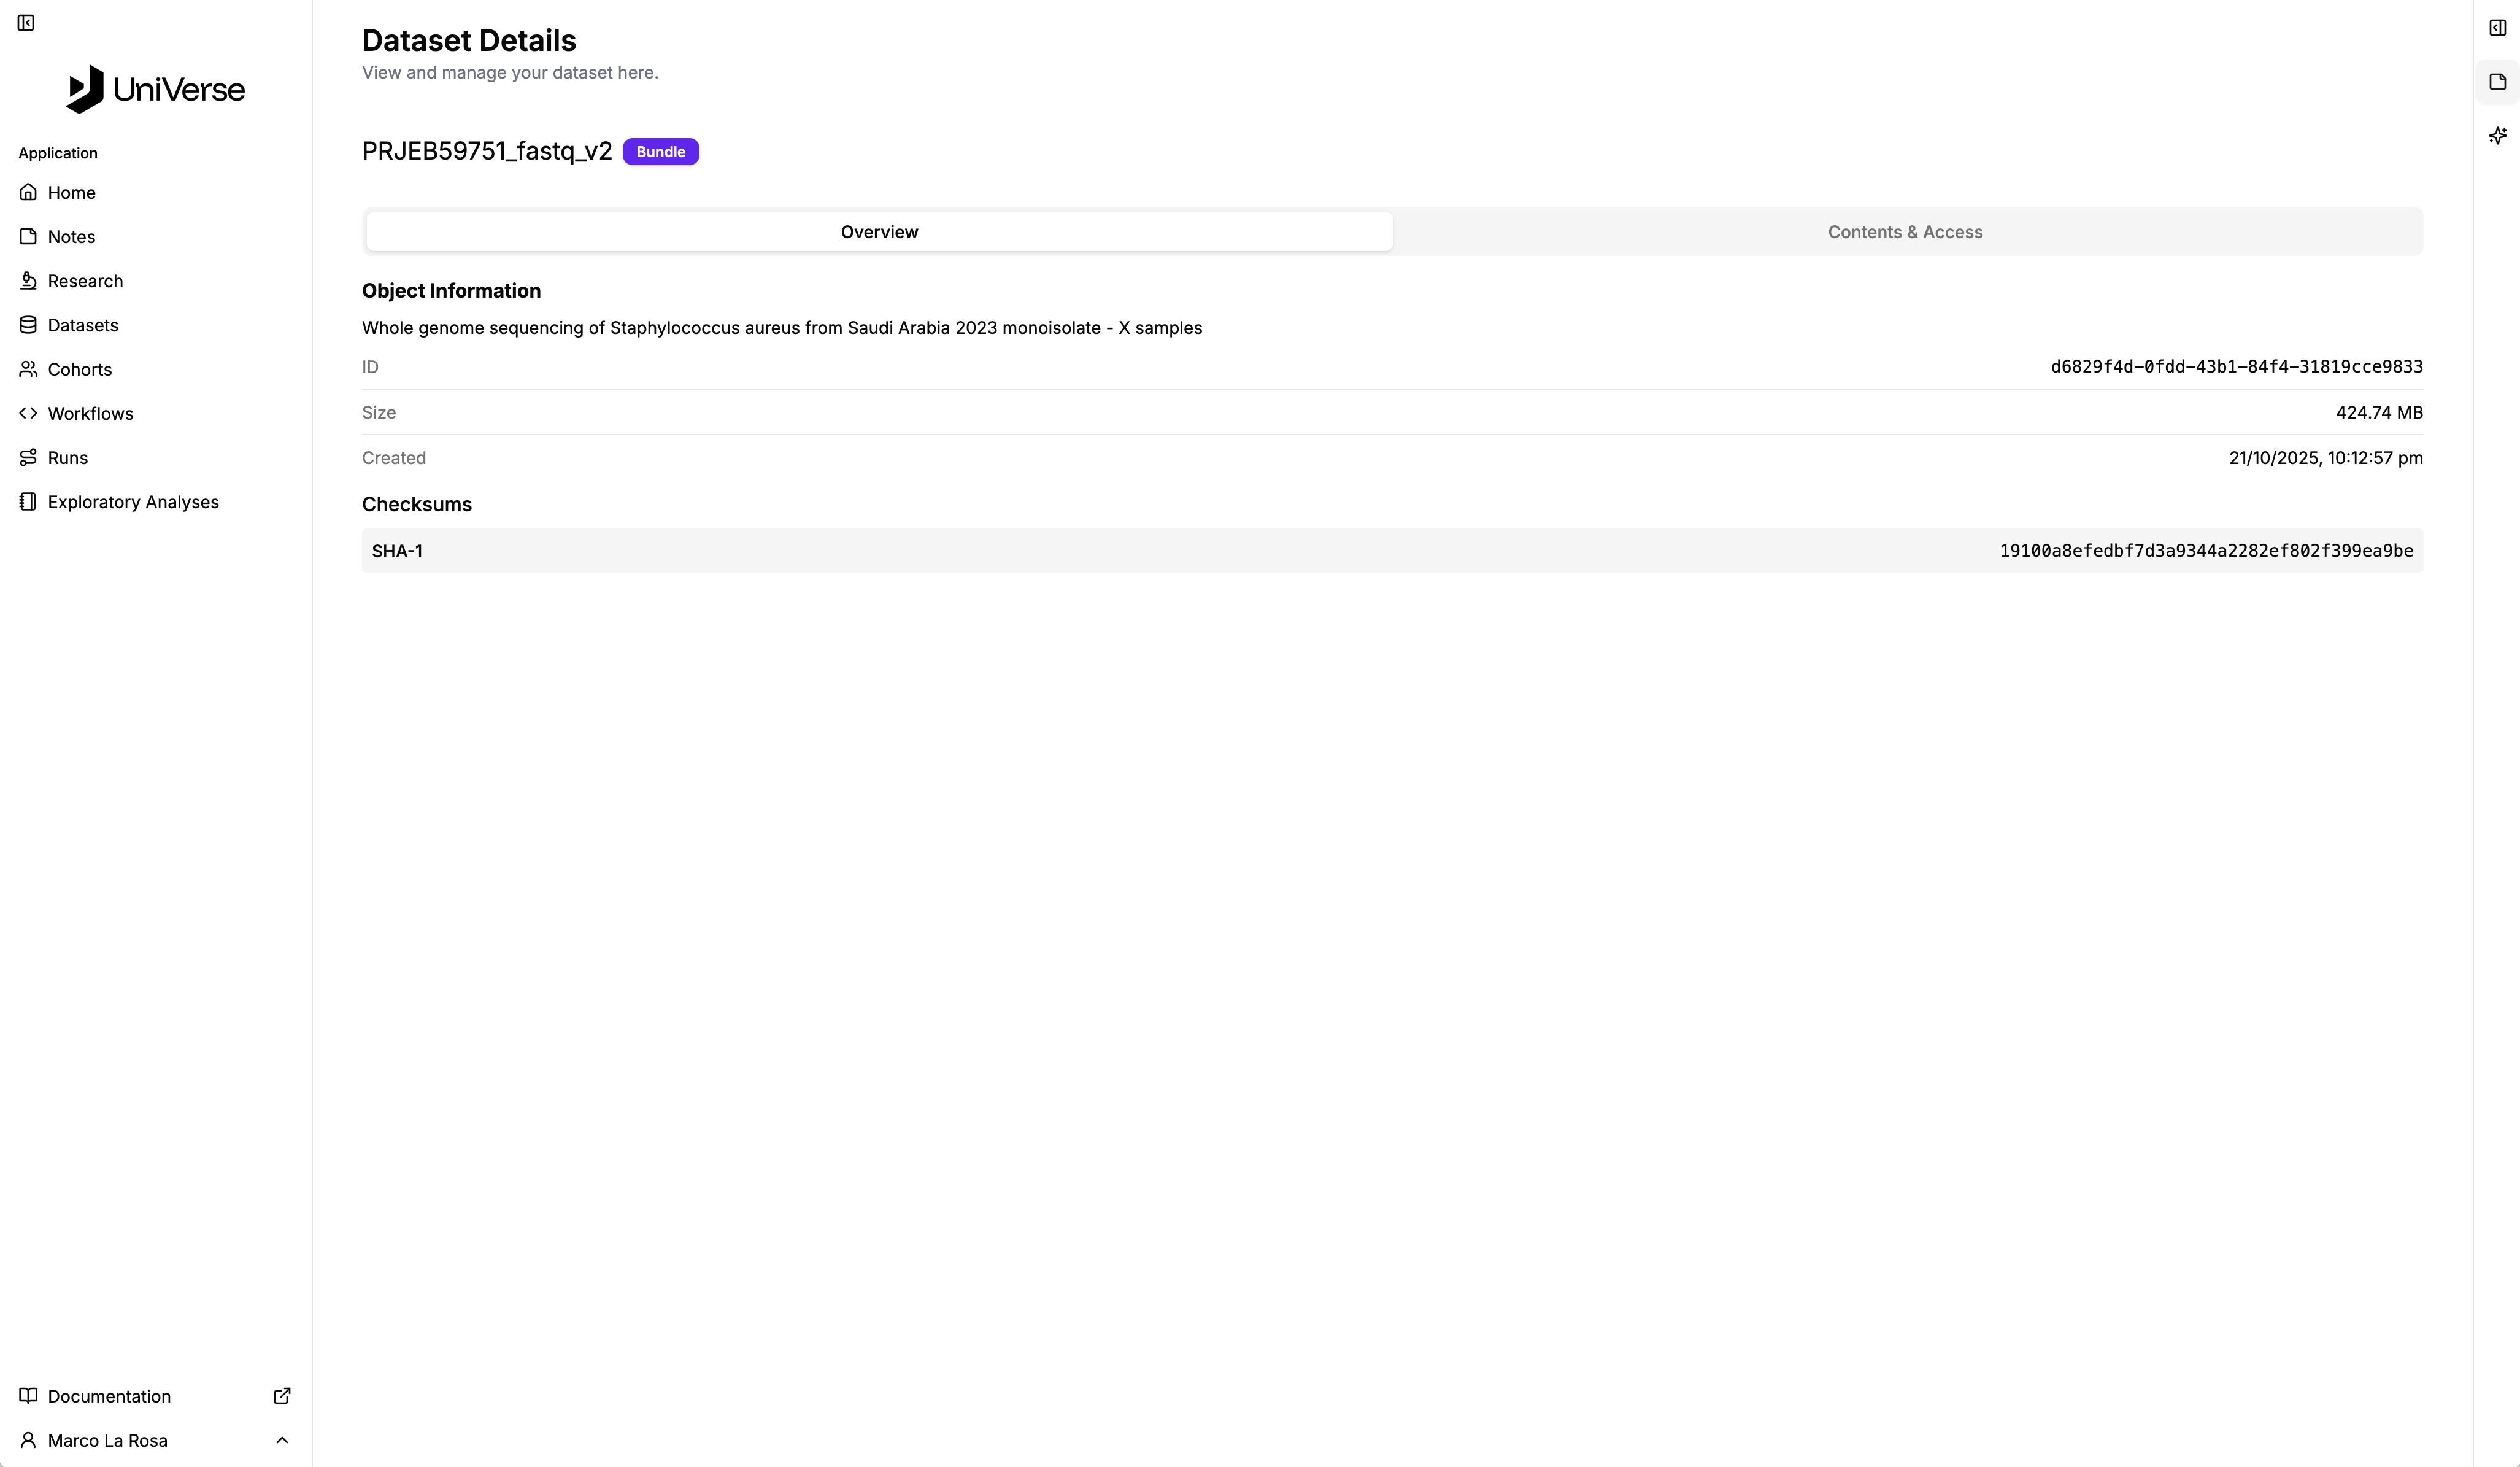This screenshot has height=1467, width=2520.
Task: Open the notes panel icon on the right
Action: tap(2497, 82)
